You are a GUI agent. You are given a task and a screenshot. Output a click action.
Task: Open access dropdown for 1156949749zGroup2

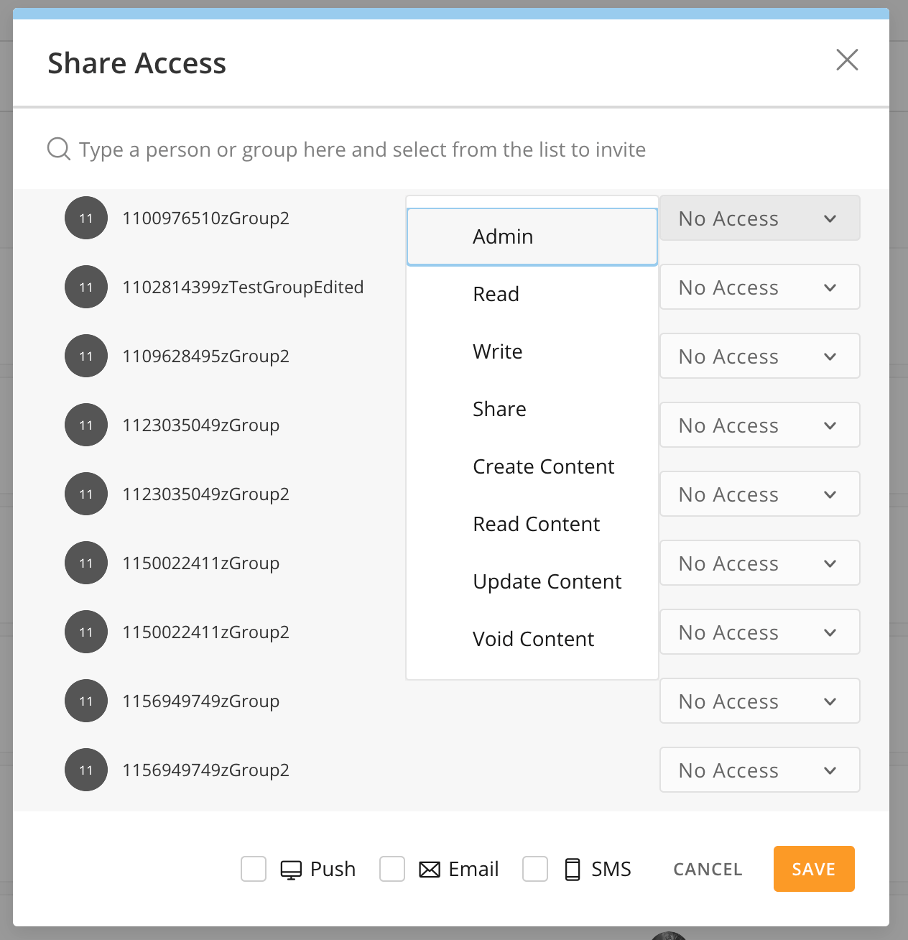pos(760,770)
